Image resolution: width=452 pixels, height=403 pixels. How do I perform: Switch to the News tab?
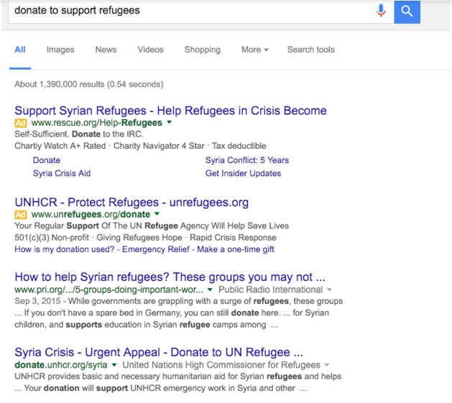[x=106, y=50]
